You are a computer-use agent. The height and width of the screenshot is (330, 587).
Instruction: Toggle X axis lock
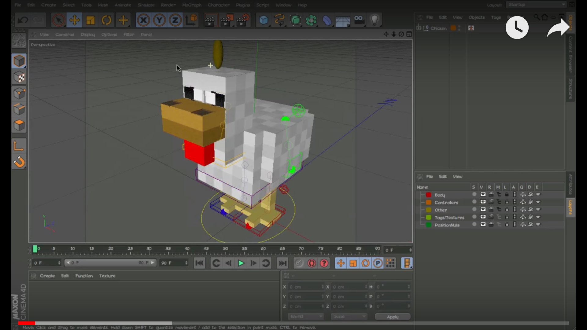pyautogui.click(x=143, y=20)
